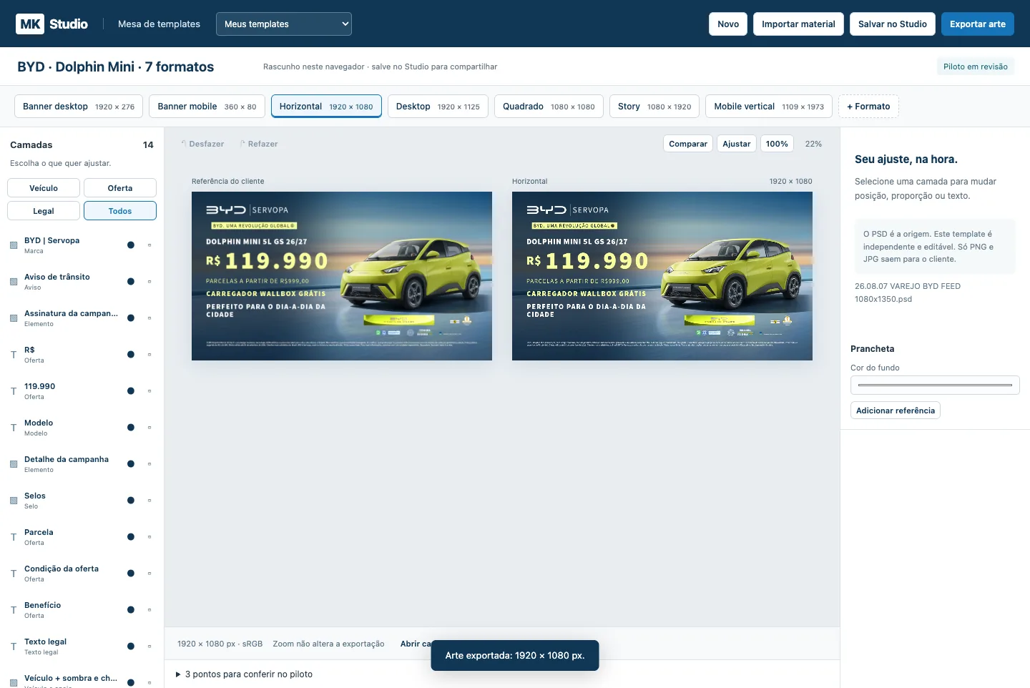Select the Banner mobile 360 × 80 format
The width and height of the screenshot is (1030, 688).
point(207,107)
